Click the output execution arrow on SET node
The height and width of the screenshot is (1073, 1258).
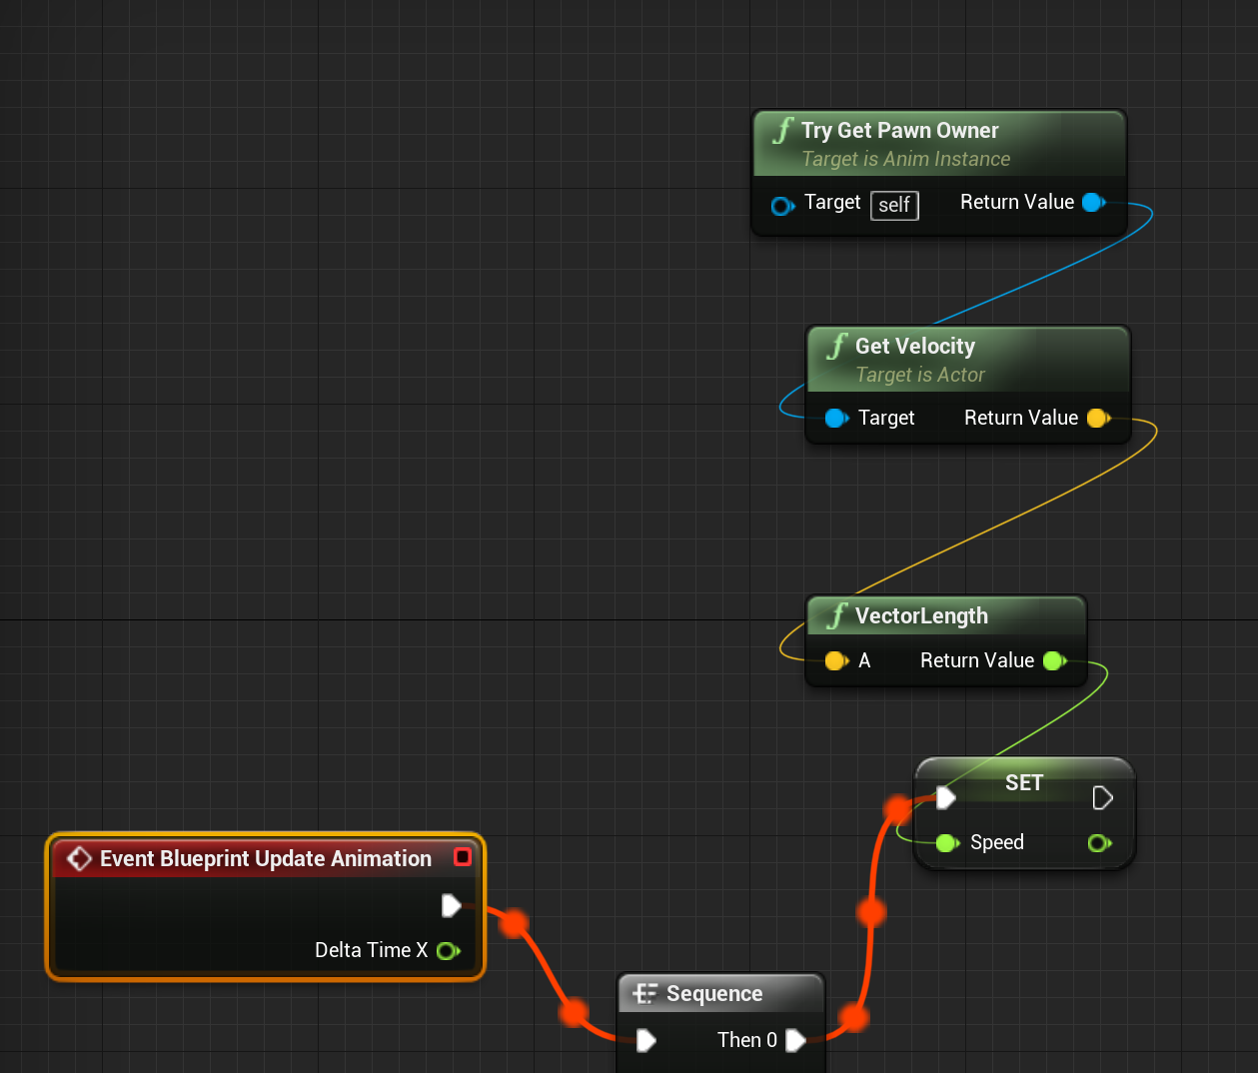(1102, 797)
